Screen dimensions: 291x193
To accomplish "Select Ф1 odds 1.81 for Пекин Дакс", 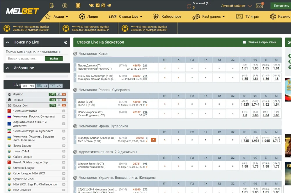I will 245,68.
